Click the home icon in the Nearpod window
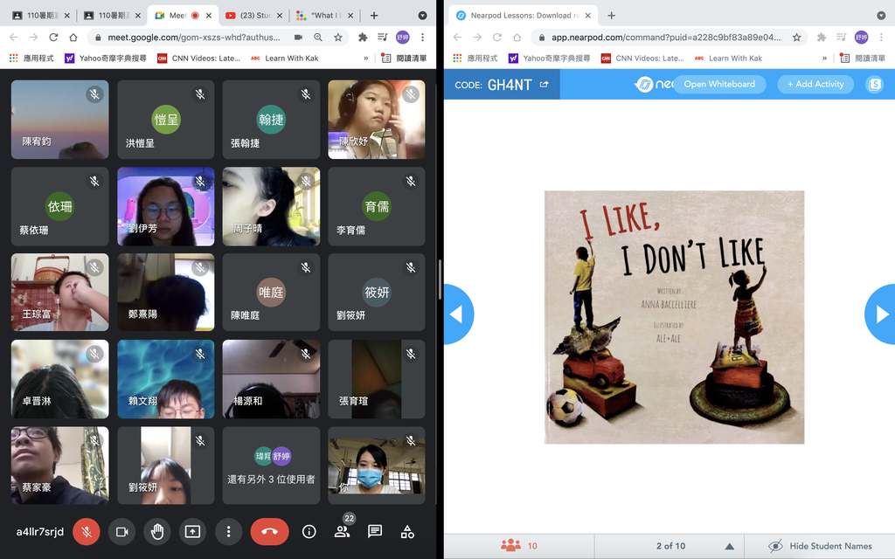This screenshot has height=559, width=895. tap(517, 37)
